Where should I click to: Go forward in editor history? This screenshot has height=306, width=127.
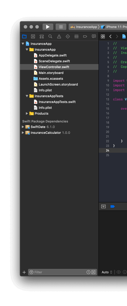pos(117,36)
